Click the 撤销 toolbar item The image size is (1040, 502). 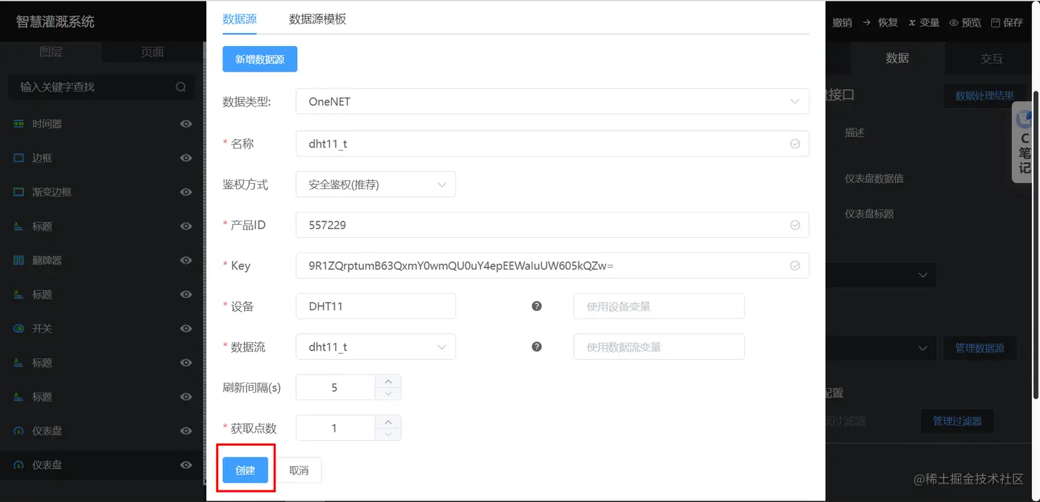click(842, 23)
